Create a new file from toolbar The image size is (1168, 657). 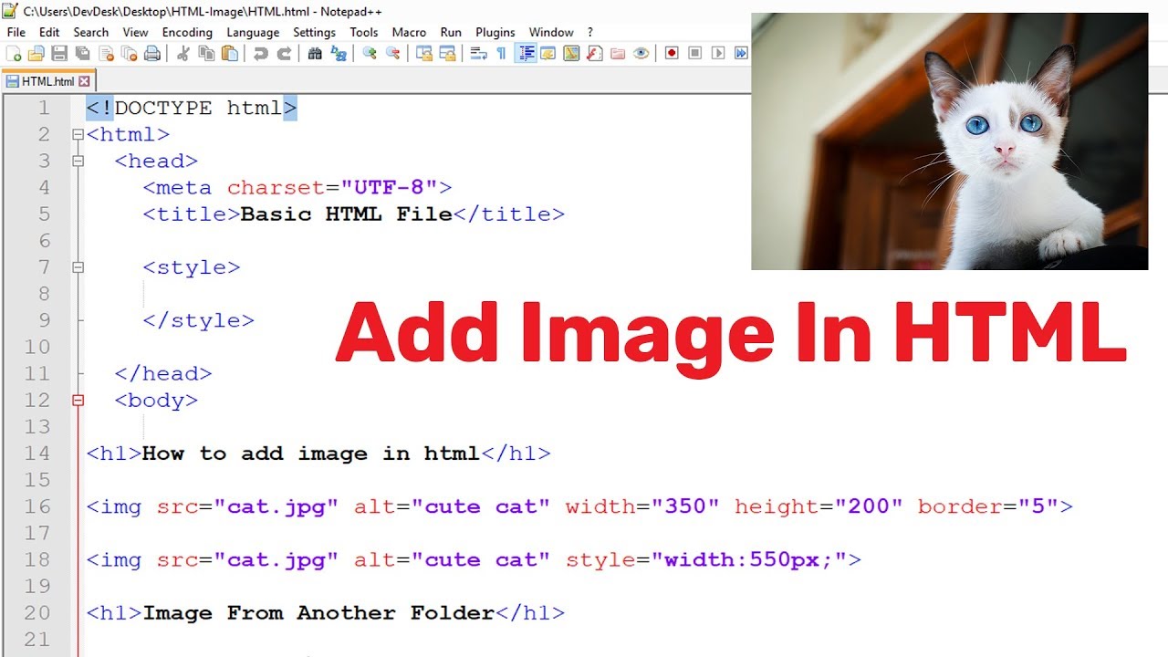(14, 54)
